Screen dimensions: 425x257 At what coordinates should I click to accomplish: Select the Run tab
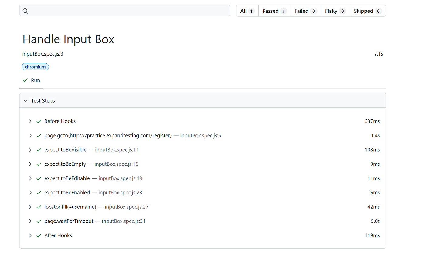[x=31, y=81]
